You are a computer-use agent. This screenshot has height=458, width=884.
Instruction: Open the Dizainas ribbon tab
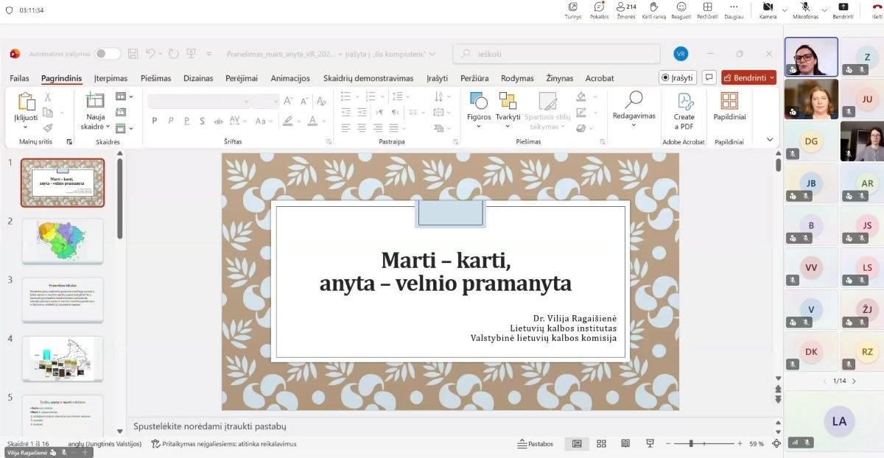click(198, 78)
